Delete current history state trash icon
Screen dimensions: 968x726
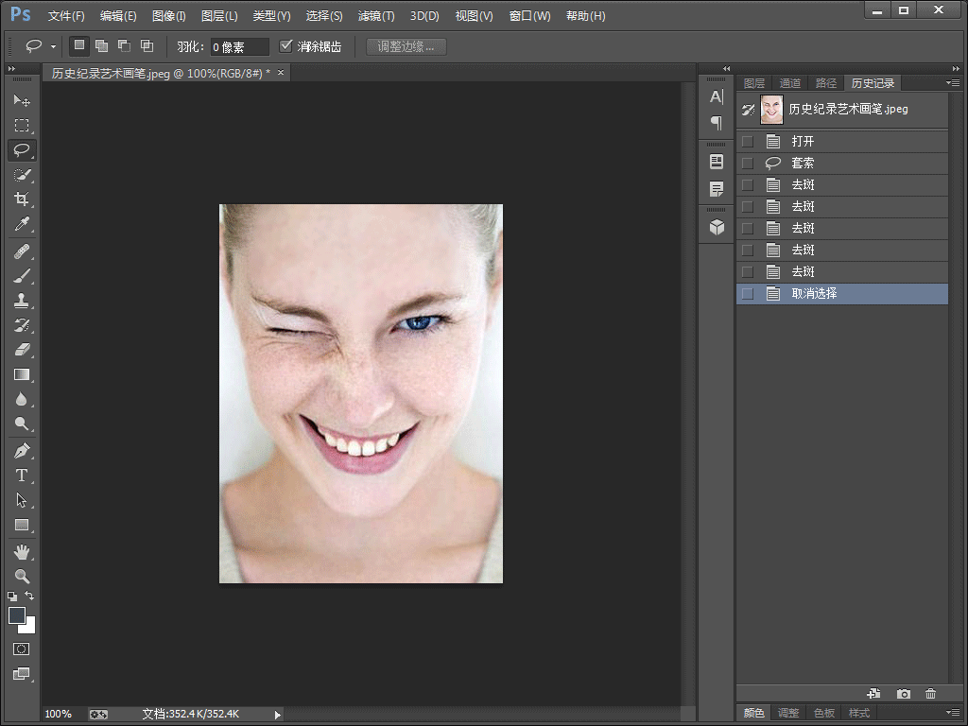click(930, 694)
